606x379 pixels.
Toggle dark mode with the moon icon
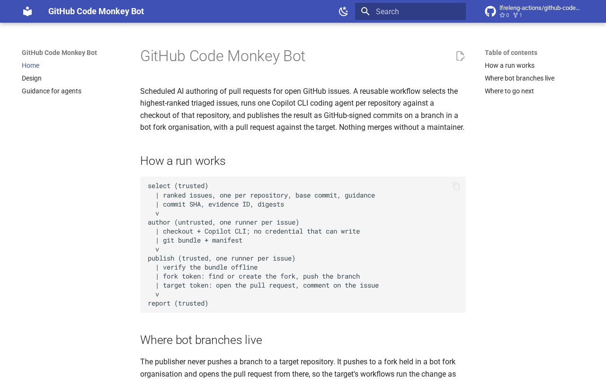pyautogui.click(x=344, y=11)
